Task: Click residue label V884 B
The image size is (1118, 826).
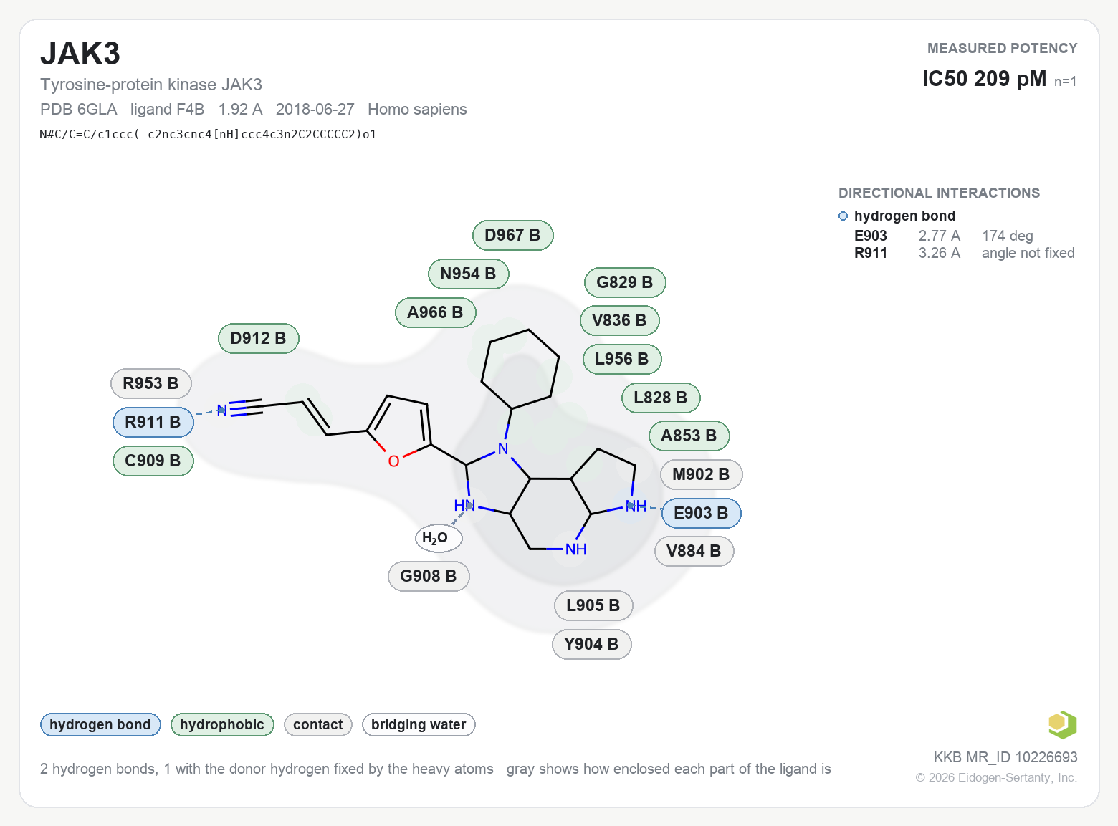Action: pyautogui.click(x=694, y=551)
